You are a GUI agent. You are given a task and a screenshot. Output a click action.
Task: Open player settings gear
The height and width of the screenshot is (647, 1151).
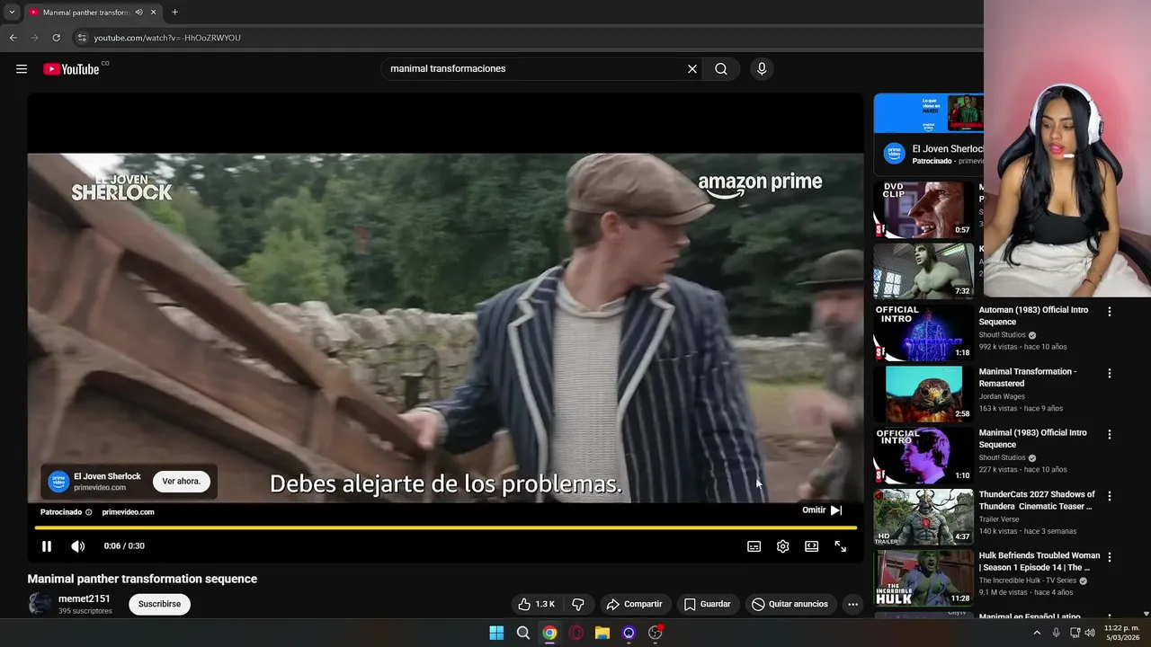[783, 546]
